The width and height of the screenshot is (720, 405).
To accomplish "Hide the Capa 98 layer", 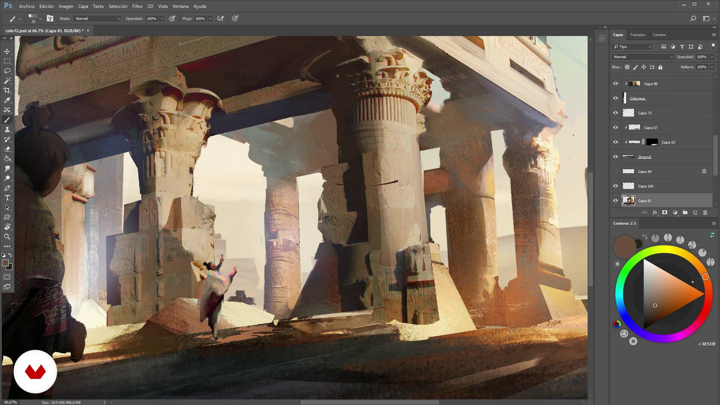I will click(615, 84).
